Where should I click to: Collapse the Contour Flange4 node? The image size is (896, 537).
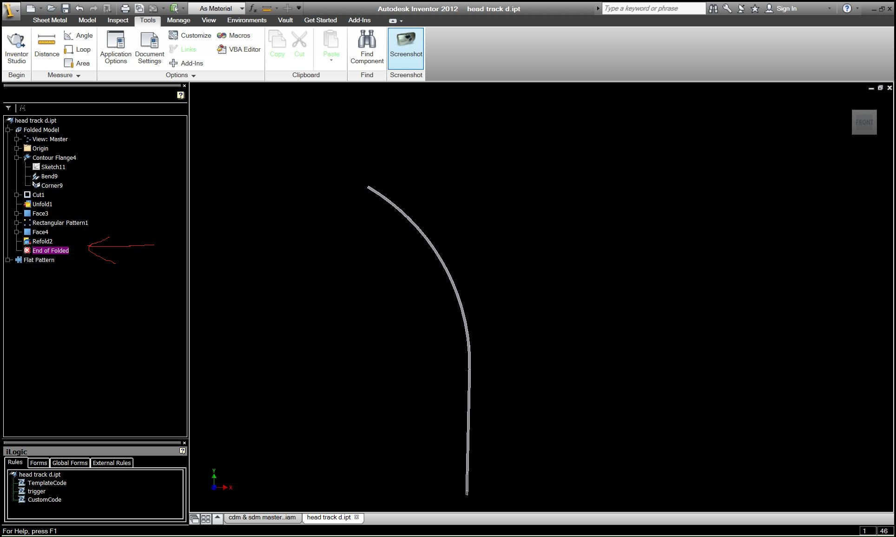tap(17, 157)
